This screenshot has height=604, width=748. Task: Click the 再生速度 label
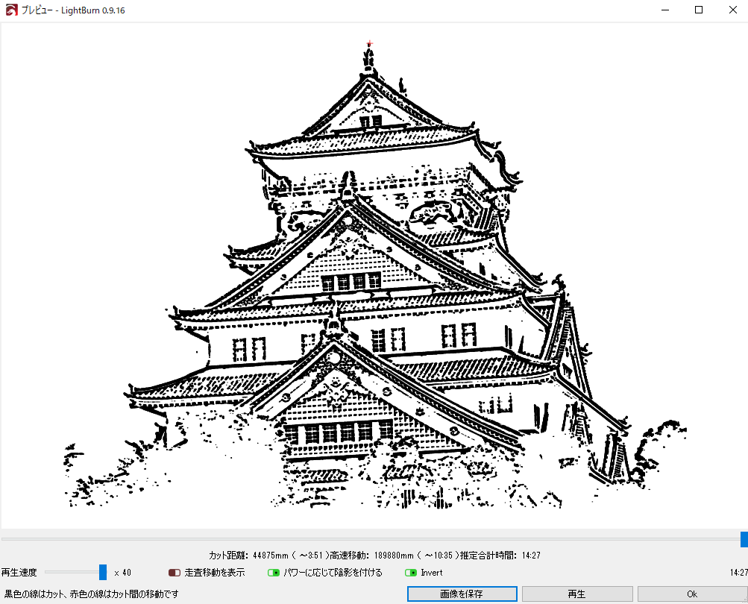coord(19,573)
